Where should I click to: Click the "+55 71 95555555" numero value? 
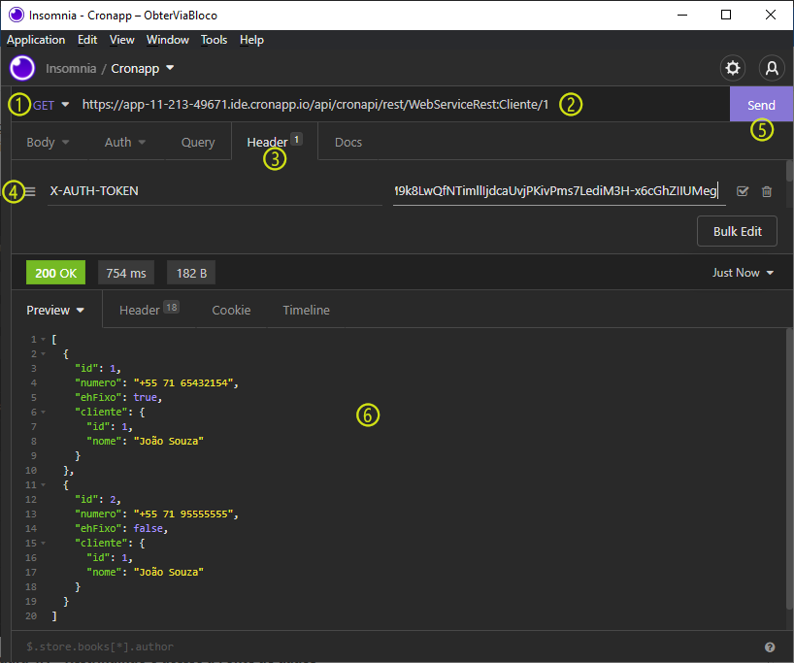click(182, 514)
